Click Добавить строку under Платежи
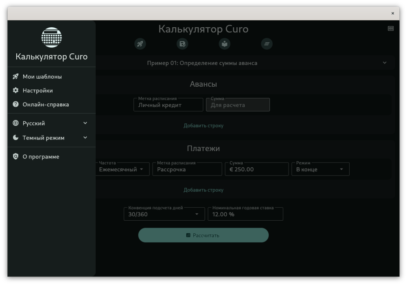Viewport: 407px width, 285px height. [x=203, y=190]
